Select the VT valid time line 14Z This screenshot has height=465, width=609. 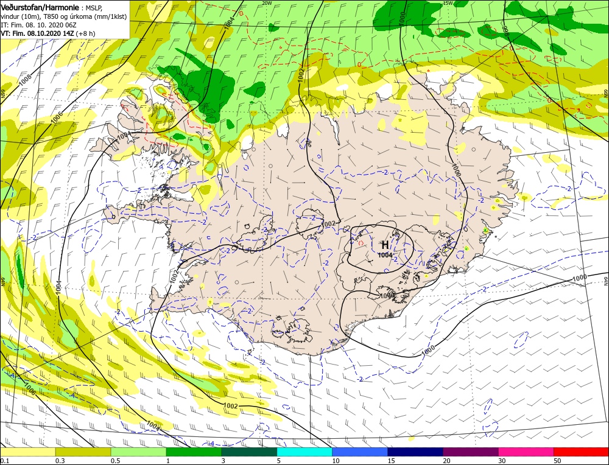point(48,33)
